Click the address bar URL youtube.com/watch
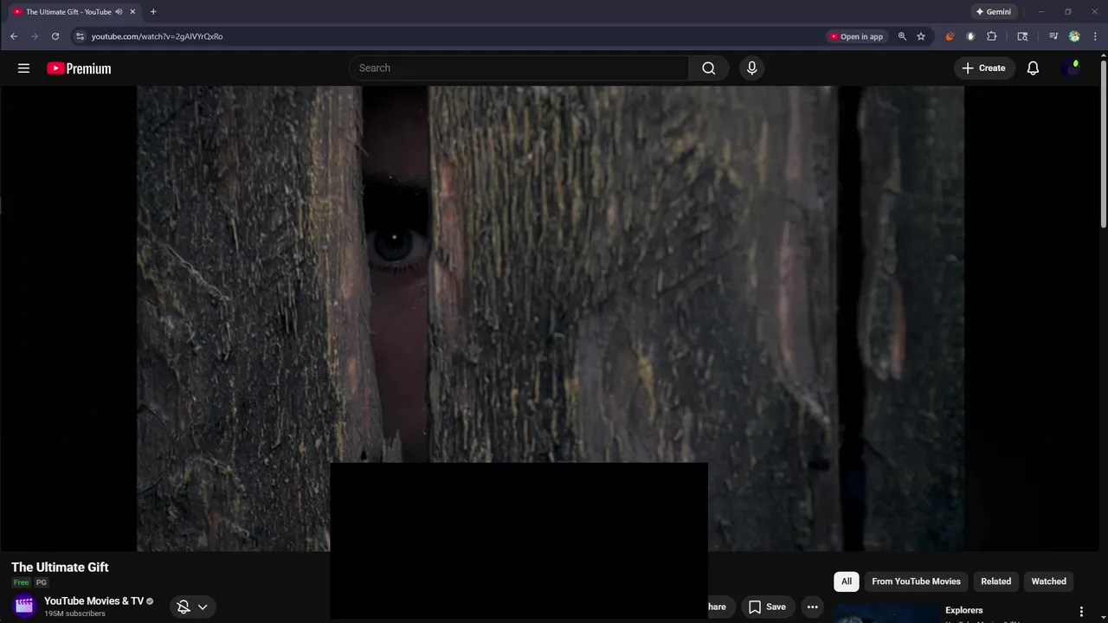The image size is (1108, 623). (x=157, y=36)
